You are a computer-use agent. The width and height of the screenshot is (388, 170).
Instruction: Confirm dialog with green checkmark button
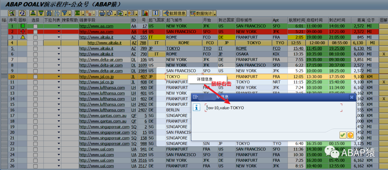pyautogui.click(x=343, y=135)
